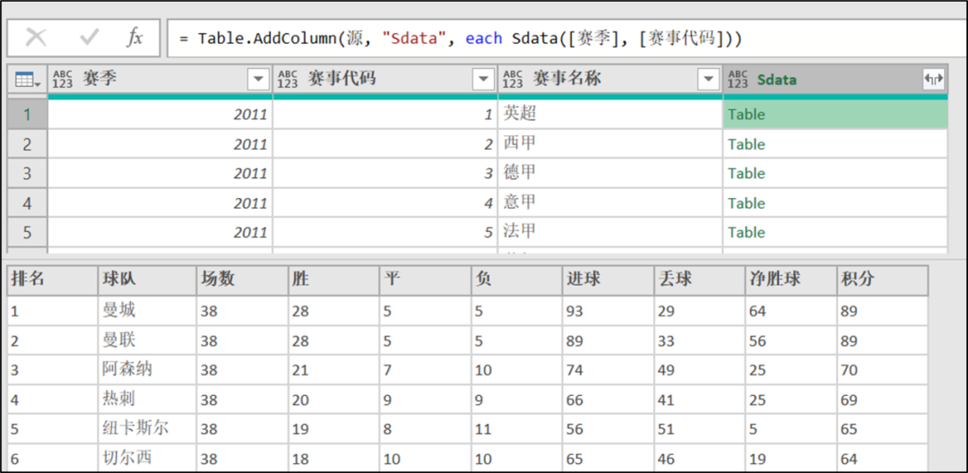968x473 pixels.
Task: Click Table link in 西甲 row
Action: click(747, 144)
